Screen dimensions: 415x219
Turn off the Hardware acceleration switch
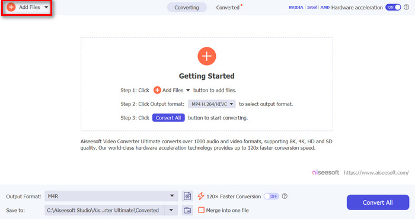point(393,7)
